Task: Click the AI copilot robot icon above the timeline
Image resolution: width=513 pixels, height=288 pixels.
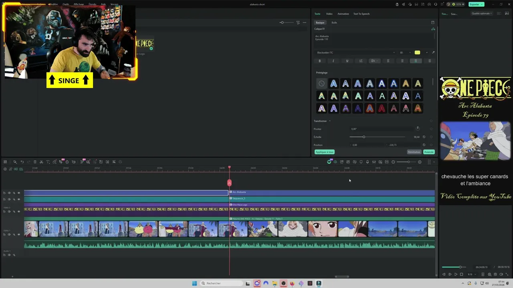Action: coord(329,162)
